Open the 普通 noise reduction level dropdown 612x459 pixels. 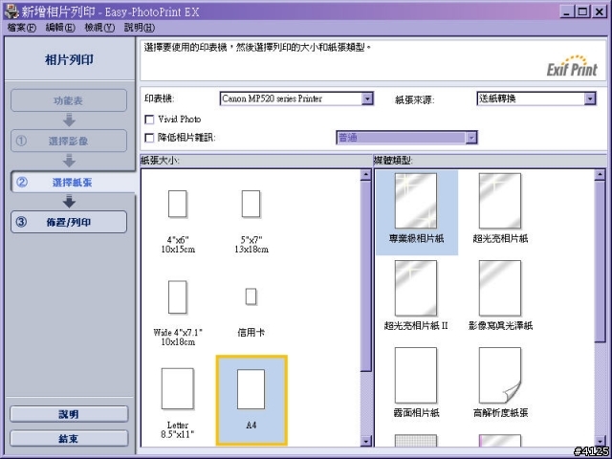click(x=406, y=138)
